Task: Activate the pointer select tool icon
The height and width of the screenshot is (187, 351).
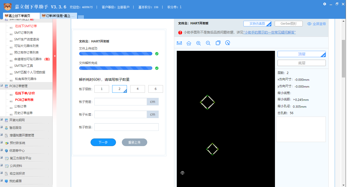Action: click(x=228, y=43)
